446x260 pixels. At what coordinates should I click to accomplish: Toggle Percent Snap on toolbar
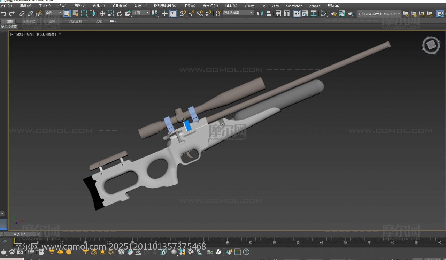click(200, 14)
